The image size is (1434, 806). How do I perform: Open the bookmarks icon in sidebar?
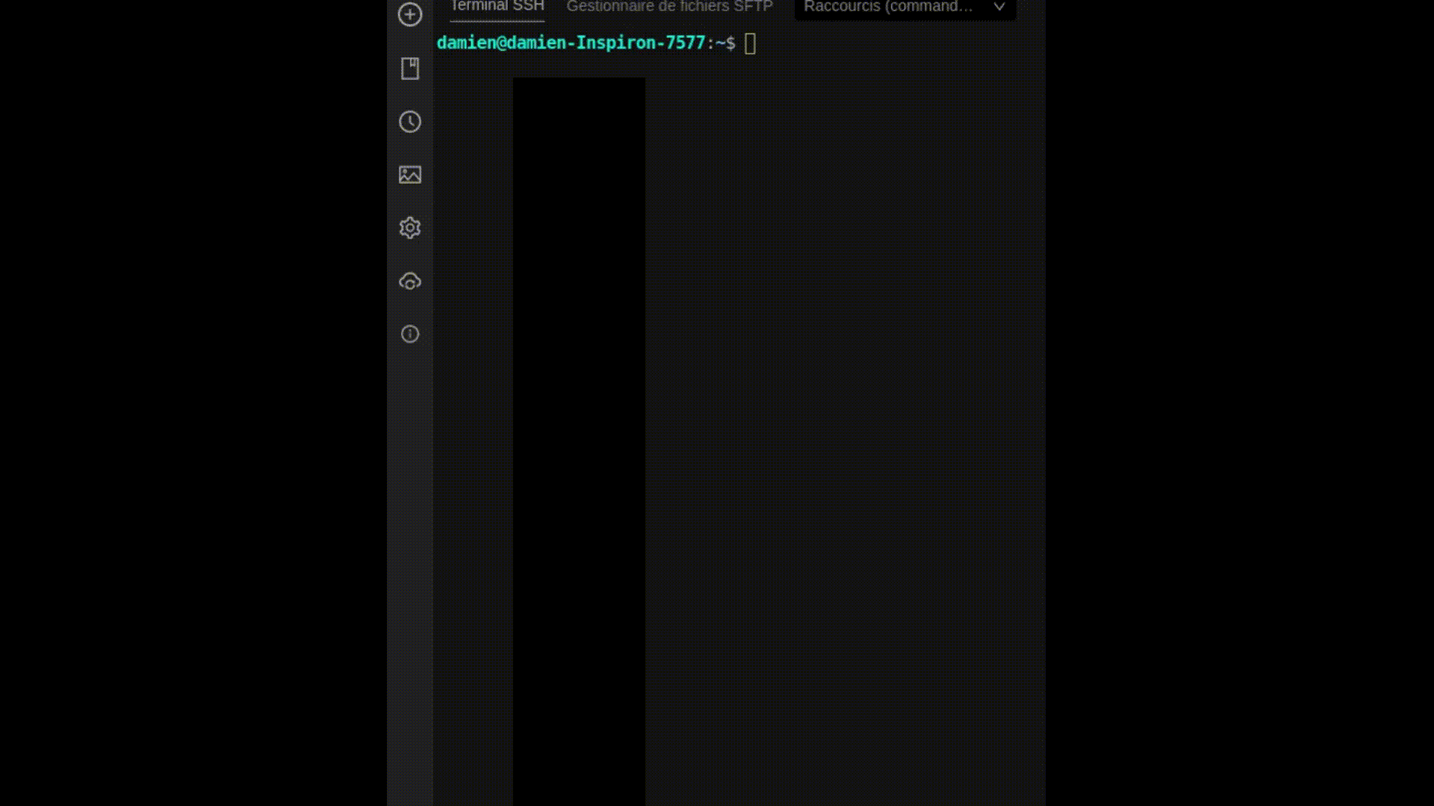pos(409,68)
